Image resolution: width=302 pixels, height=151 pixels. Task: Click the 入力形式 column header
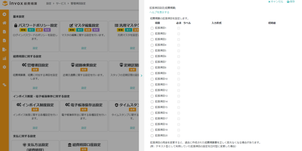[x=216, y=23]
